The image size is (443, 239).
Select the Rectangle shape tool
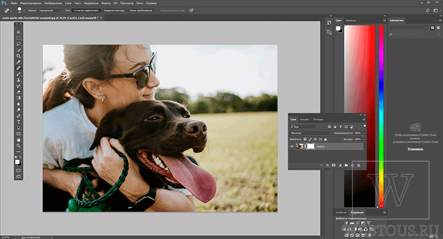point(18,134)
